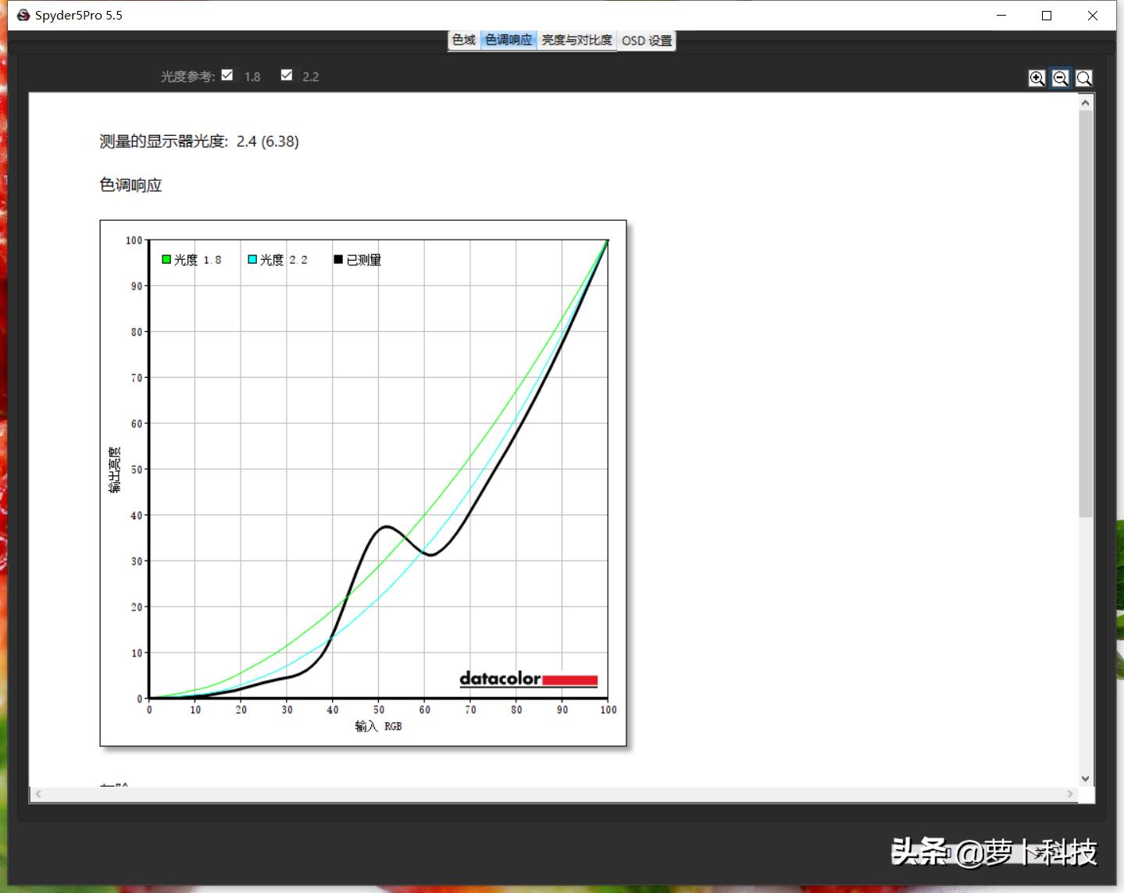Click the horizontal scrollbar right arrow
1124x893 pixels.
1070,795
